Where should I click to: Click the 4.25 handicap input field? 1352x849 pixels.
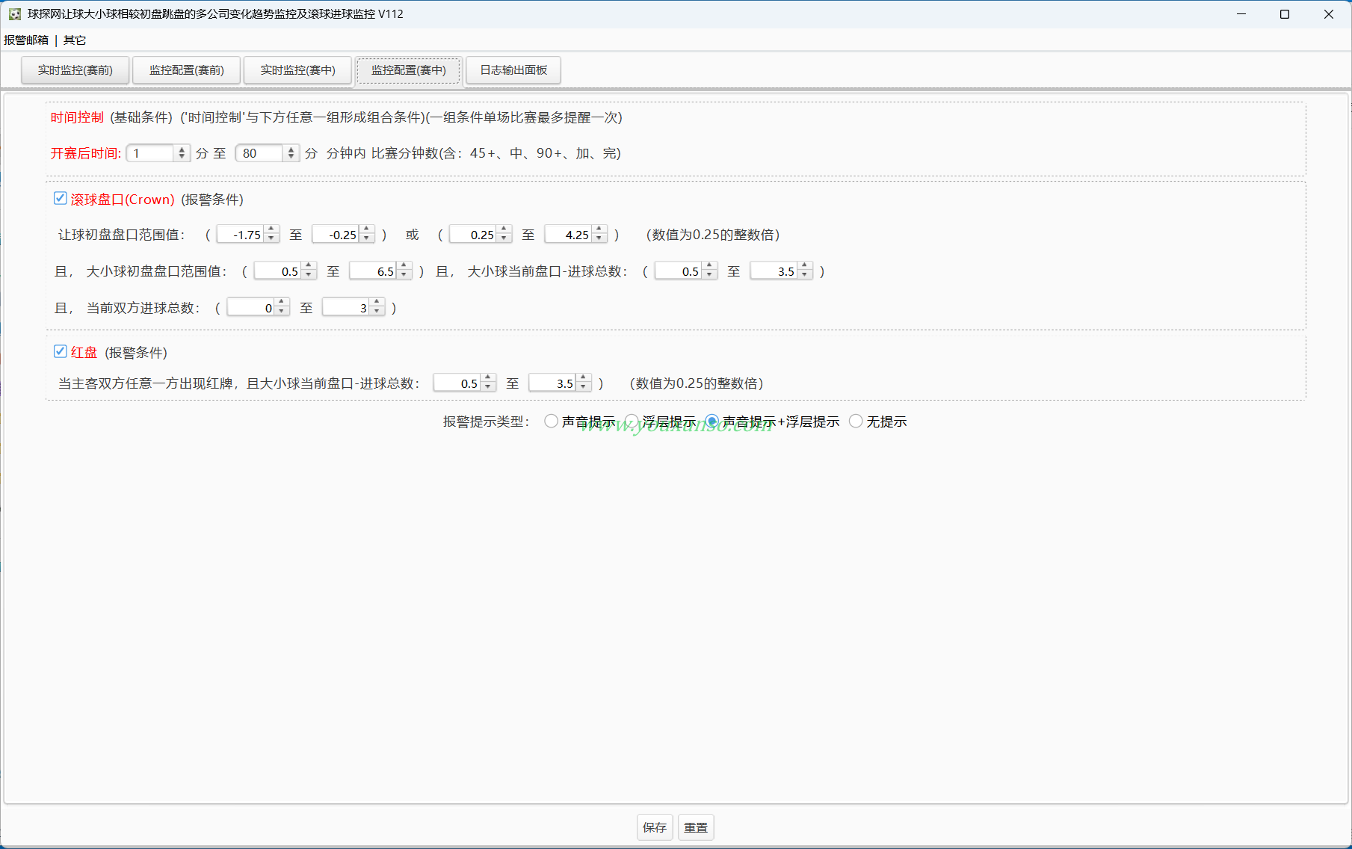568,235
